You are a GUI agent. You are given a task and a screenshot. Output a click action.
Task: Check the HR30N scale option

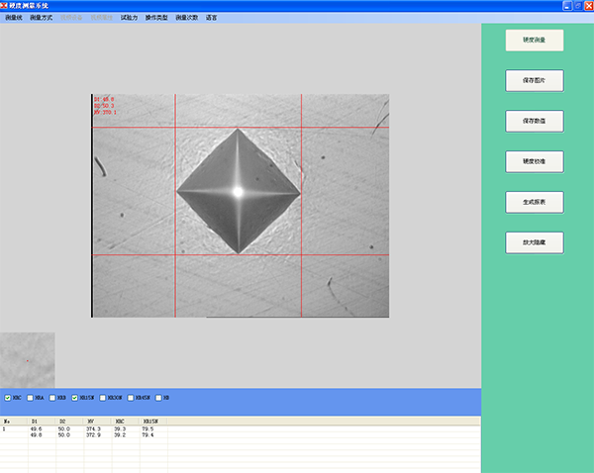(x=102, y=398)
